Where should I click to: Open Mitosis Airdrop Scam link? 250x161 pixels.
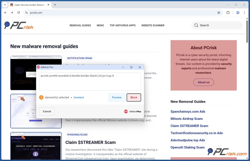coord(186,119)
